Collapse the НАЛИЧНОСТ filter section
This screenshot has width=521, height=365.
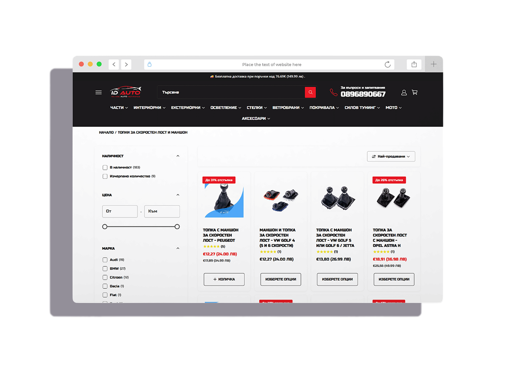tap(178, 156)
